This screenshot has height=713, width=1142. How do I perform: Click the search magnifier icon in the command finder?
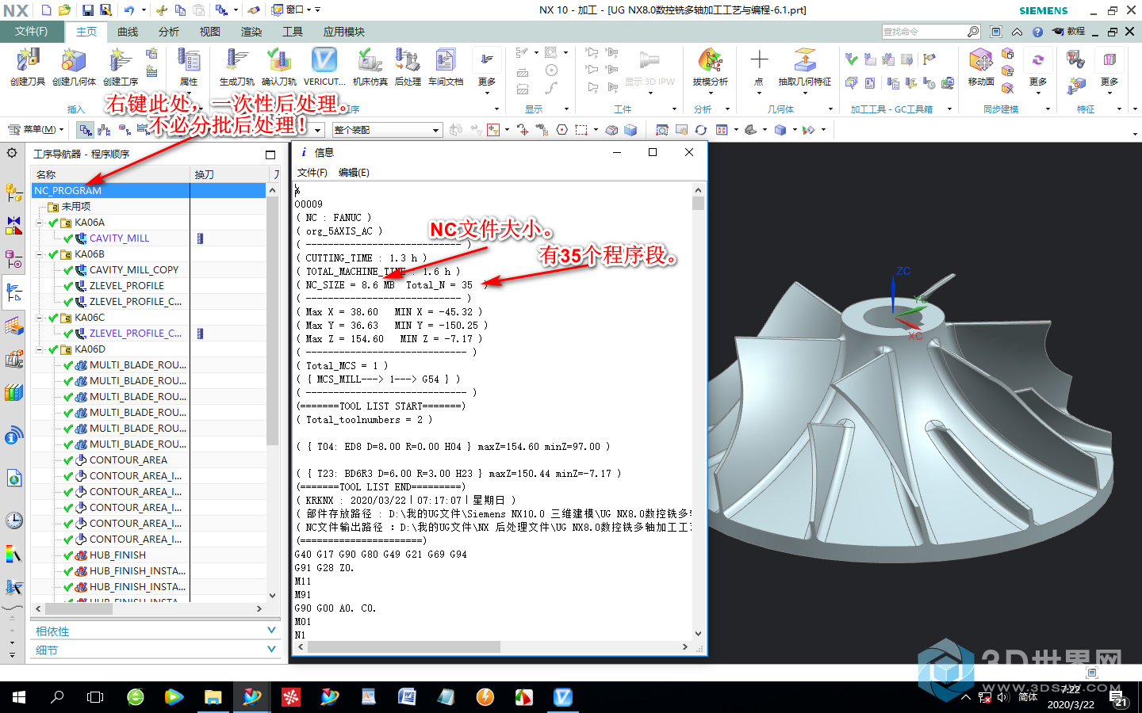click(x=973, y=32)
